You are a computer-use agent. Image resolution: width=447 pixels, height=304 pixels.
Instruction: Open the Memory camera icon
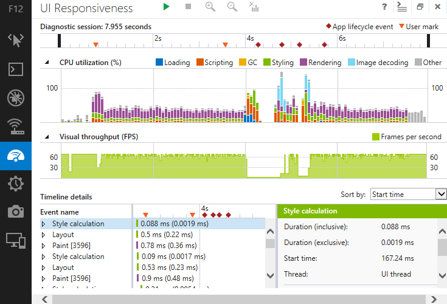pyautogui.click(x=16, y=211)
